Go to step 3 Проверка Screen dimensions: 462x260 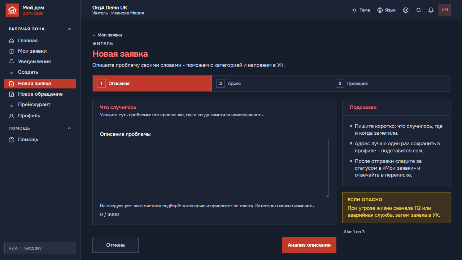(x=391, y=83)
